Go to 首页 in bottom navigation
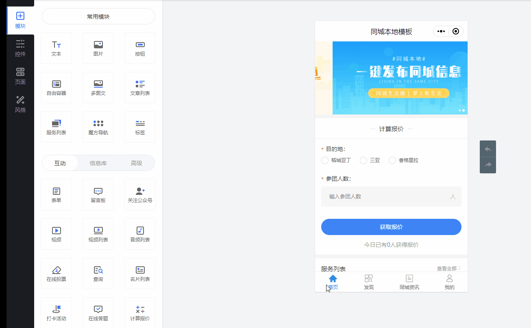Screen dimensions: 531x328 tap(333, 282)
